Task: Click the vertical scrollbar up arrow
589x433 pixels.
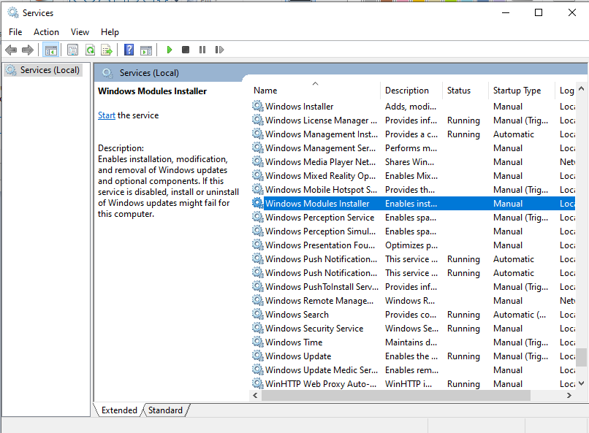Action: (581, 89)
